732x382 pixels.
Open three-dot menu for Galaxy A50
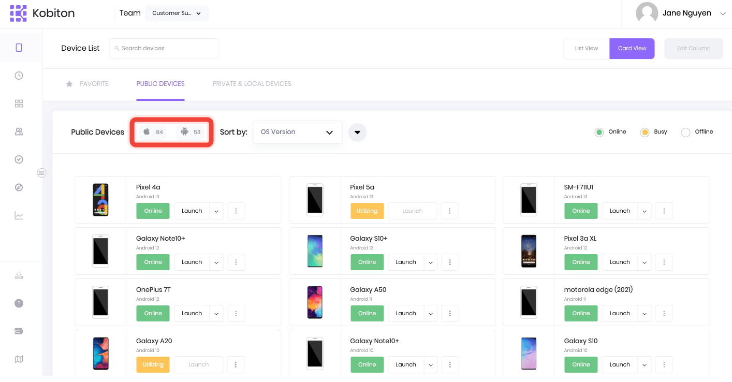click(x=450, y=313)
